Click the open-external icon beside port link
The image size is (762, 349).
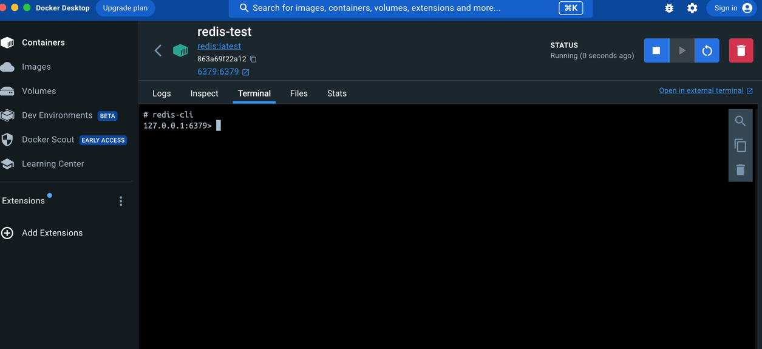coord(246,72)
